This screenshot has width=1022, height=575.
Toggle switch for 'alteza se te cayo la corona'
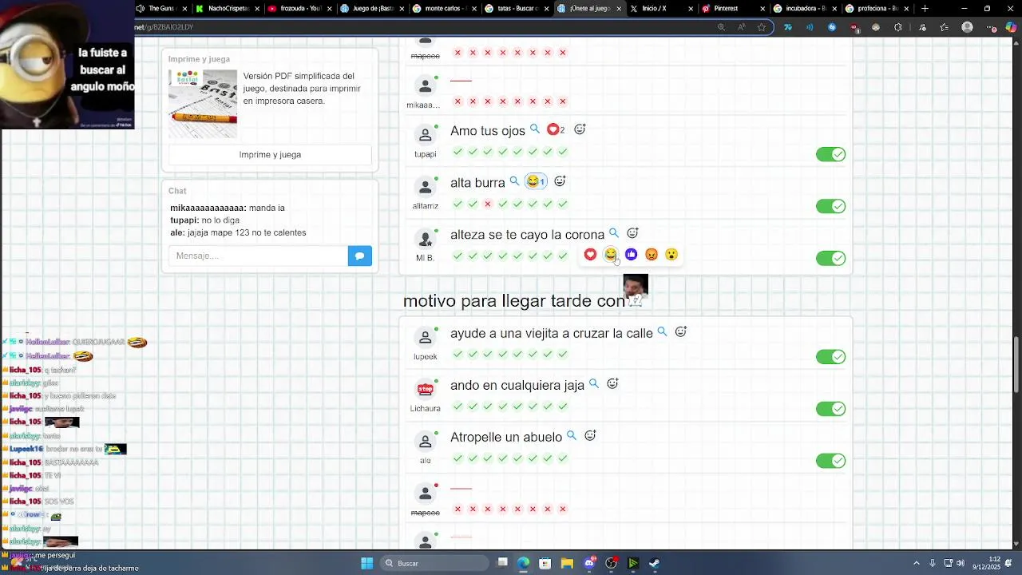[x=830, y=258]
